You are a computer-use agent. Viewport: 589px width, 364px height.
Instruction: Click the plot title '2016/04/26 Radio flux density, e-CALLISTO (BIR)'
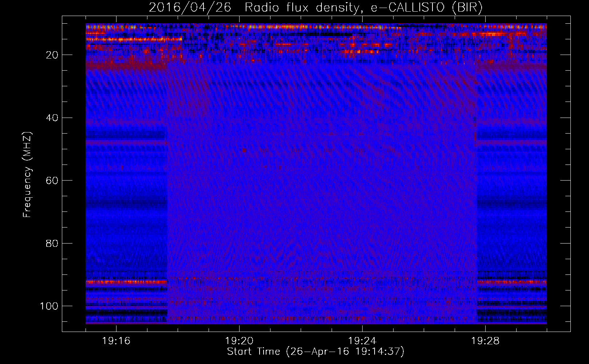point(316,8)
